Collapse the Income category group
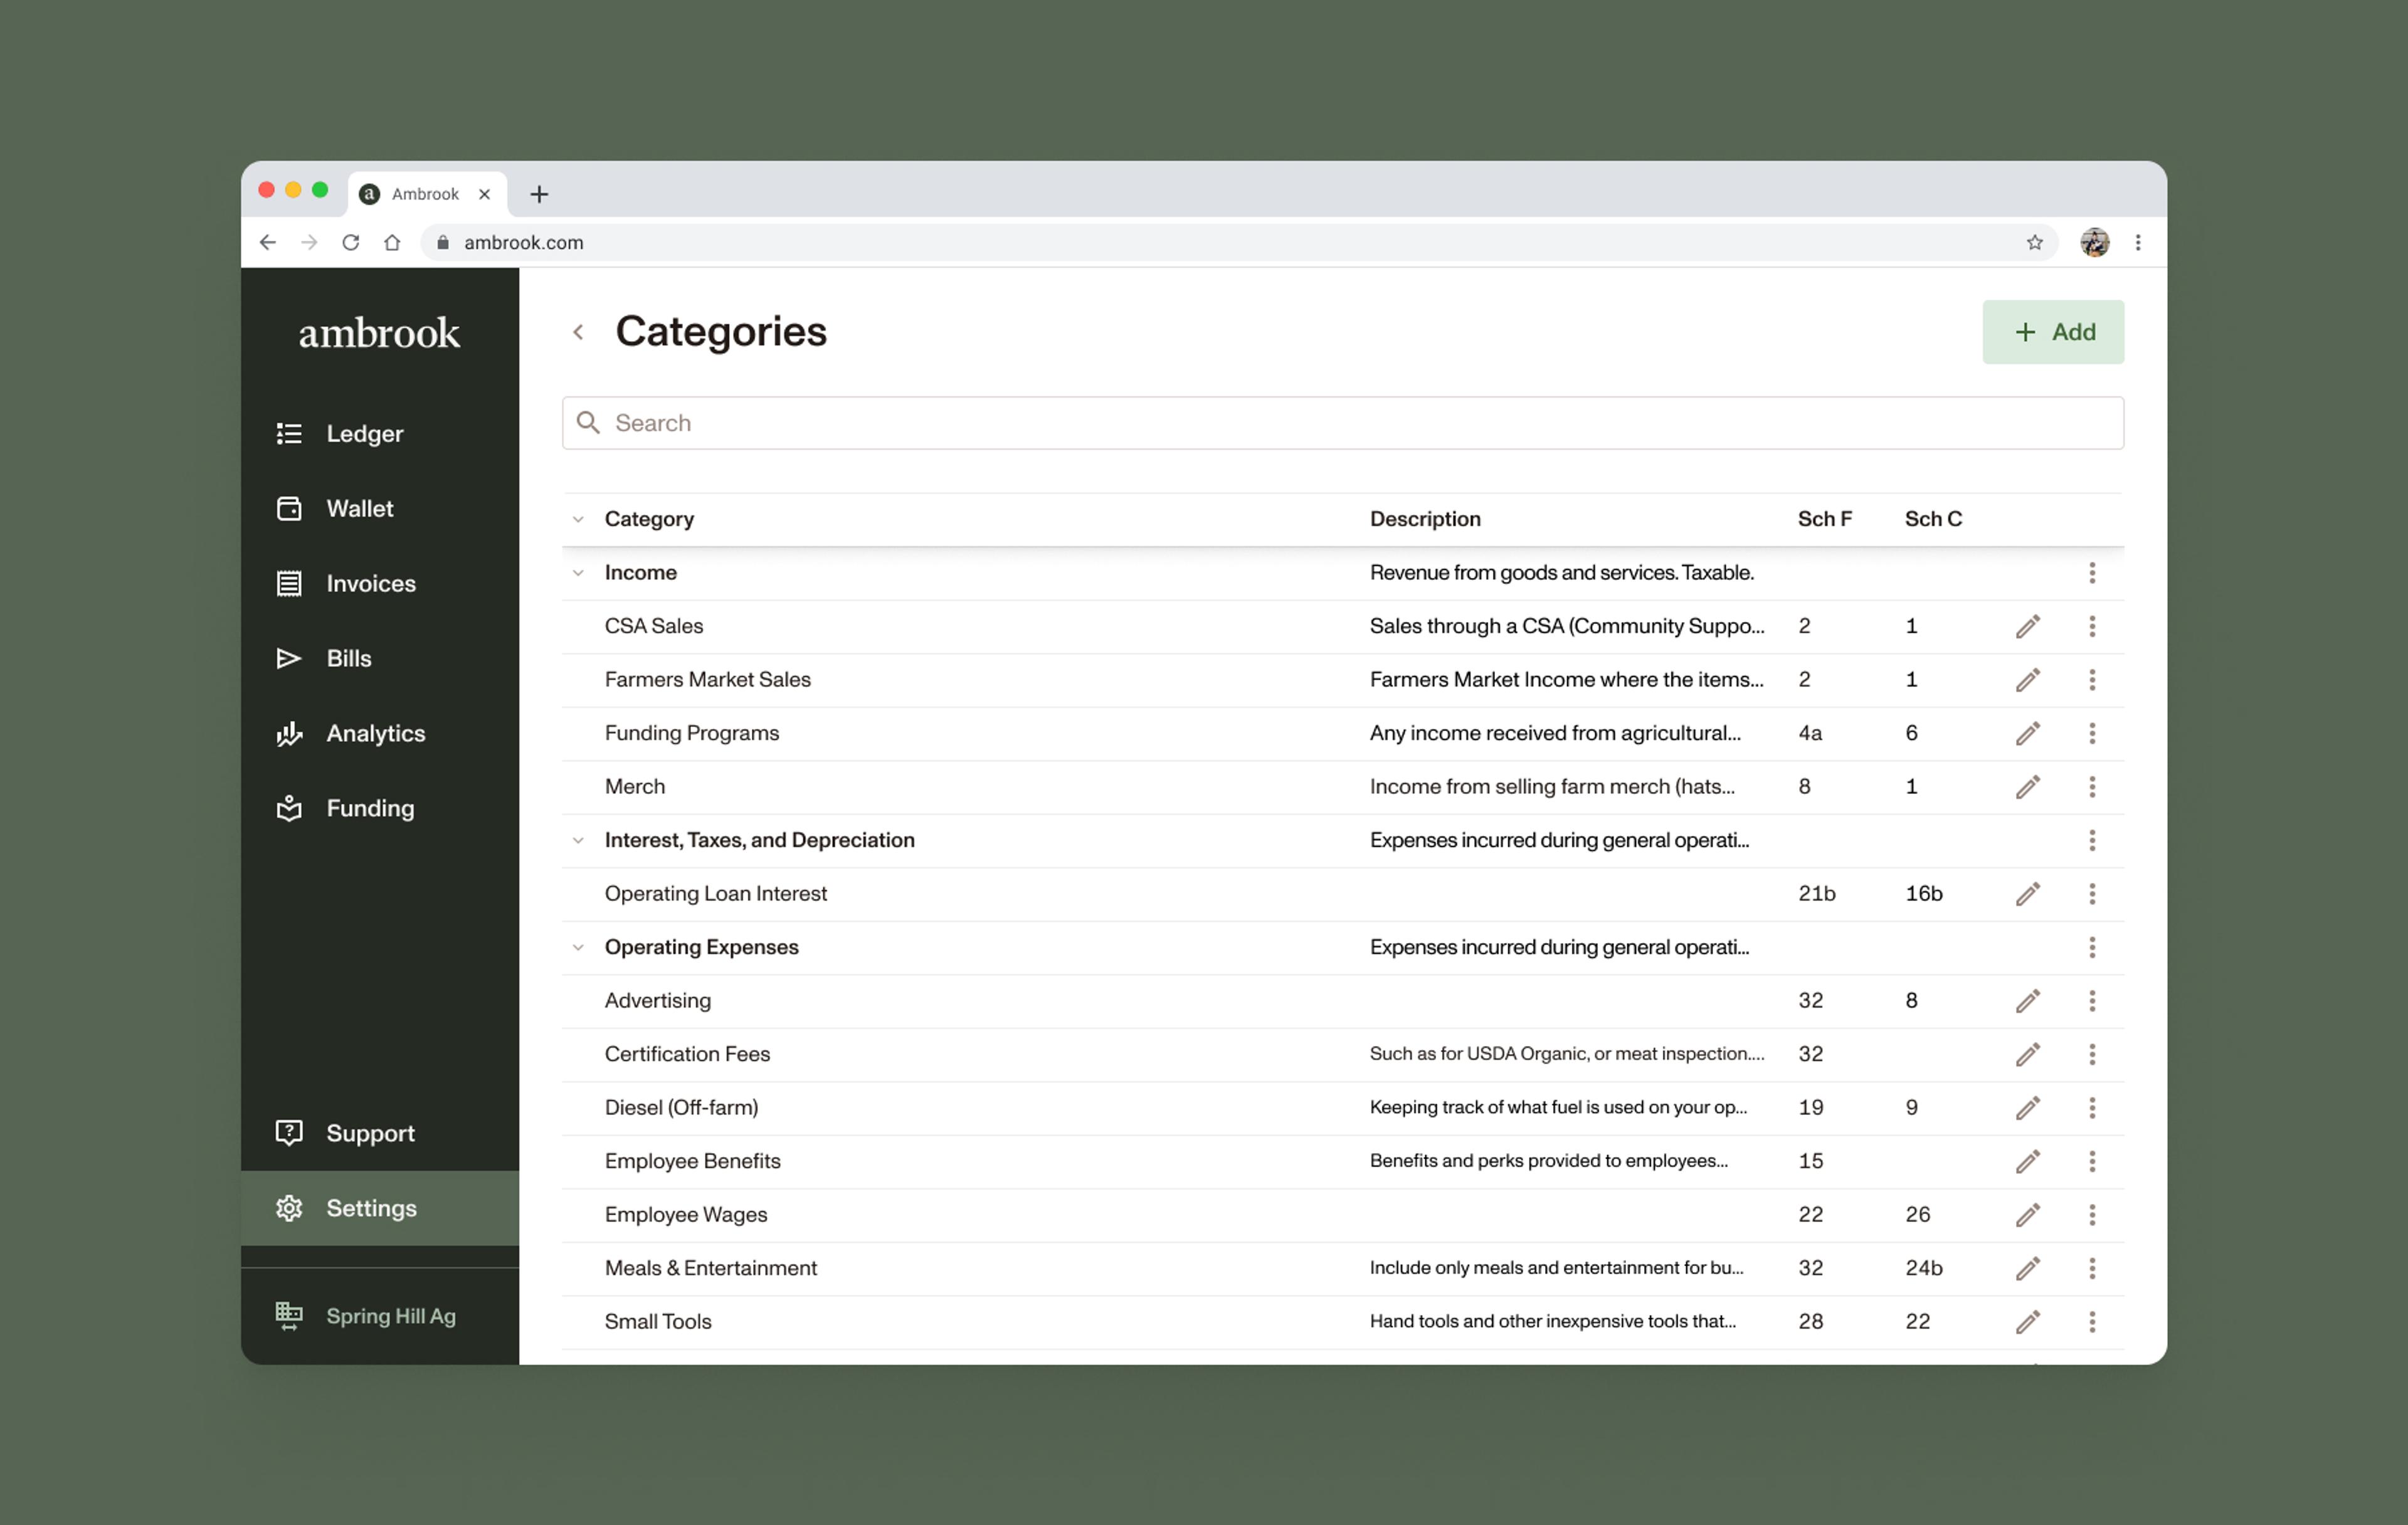The width and height of the screenshot is (2408, 1525). point(578,573)
